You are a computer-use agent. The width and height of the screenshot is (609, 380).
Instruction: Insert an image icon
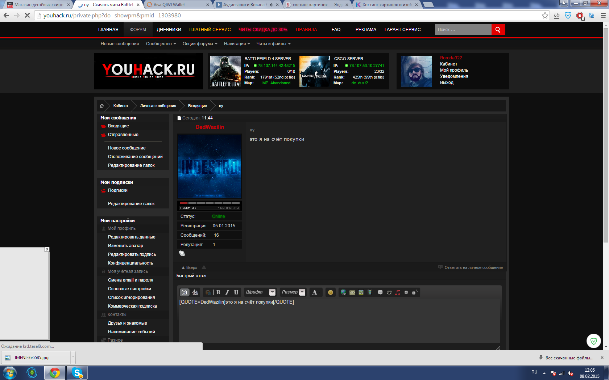[x=361, y=292]
